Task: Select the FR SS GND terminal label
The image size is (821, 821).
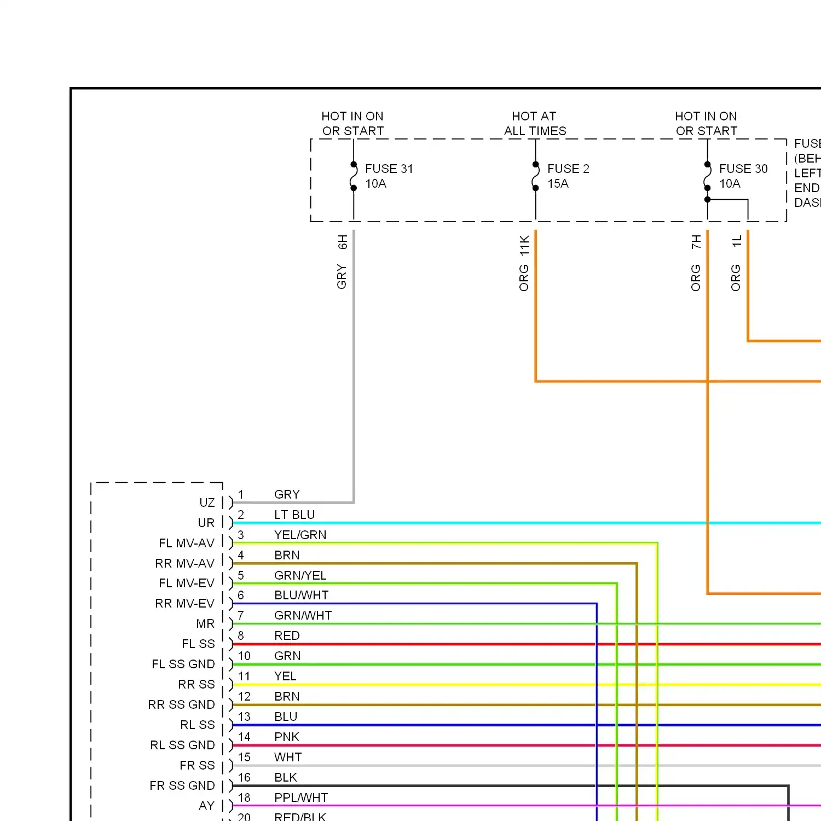Action: tap(182, 785)
